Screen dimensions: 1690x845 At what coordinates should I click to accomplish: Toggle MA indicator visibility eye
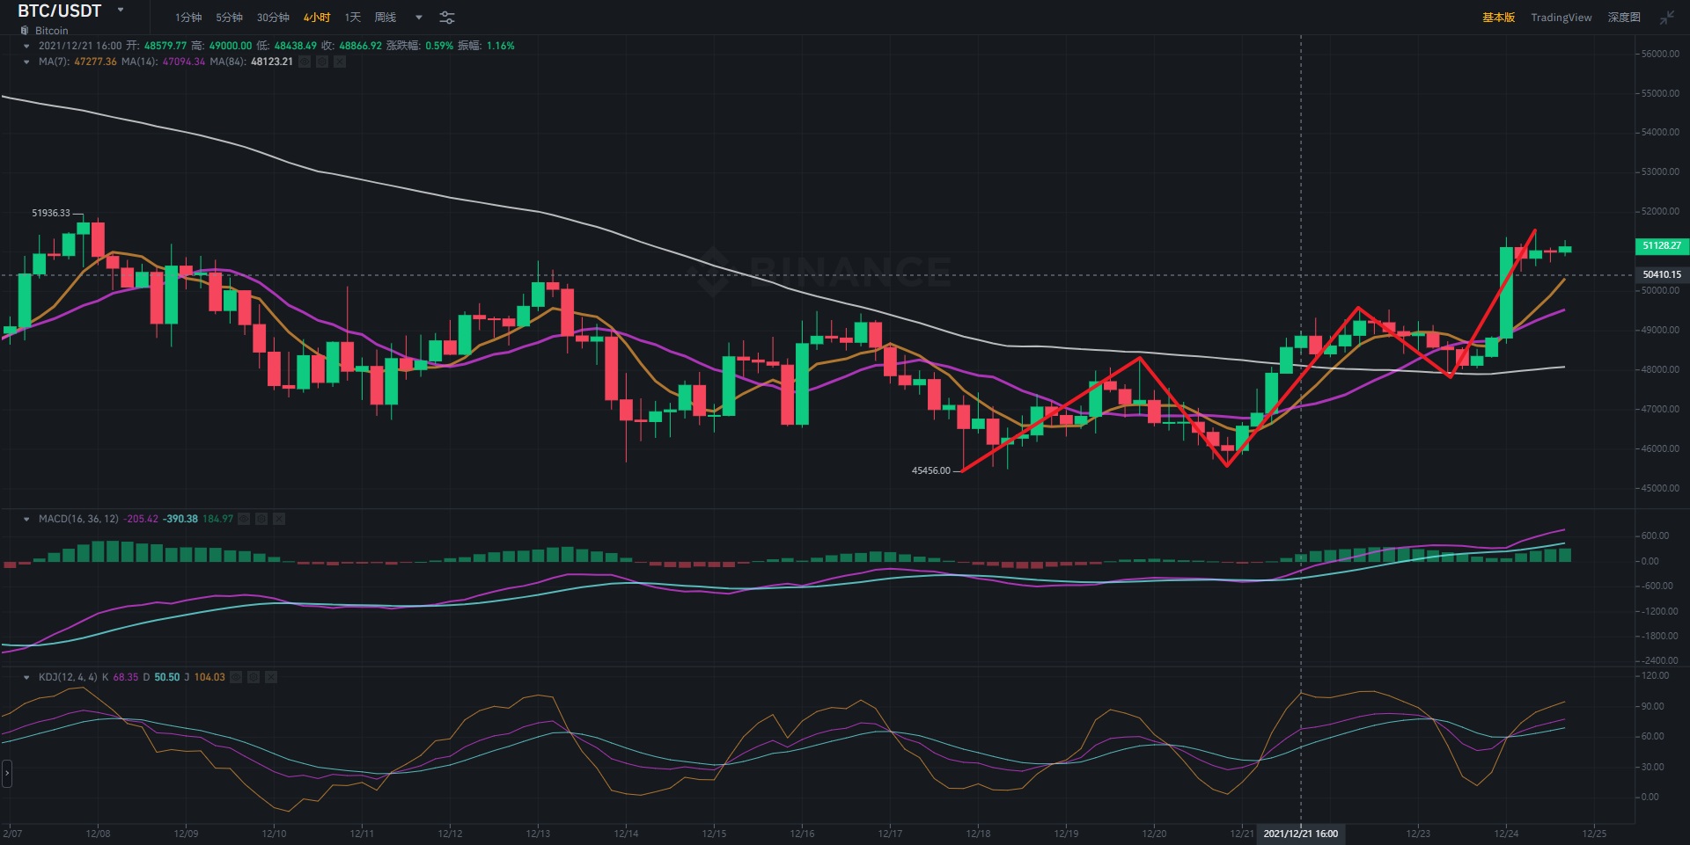[305, 62]
